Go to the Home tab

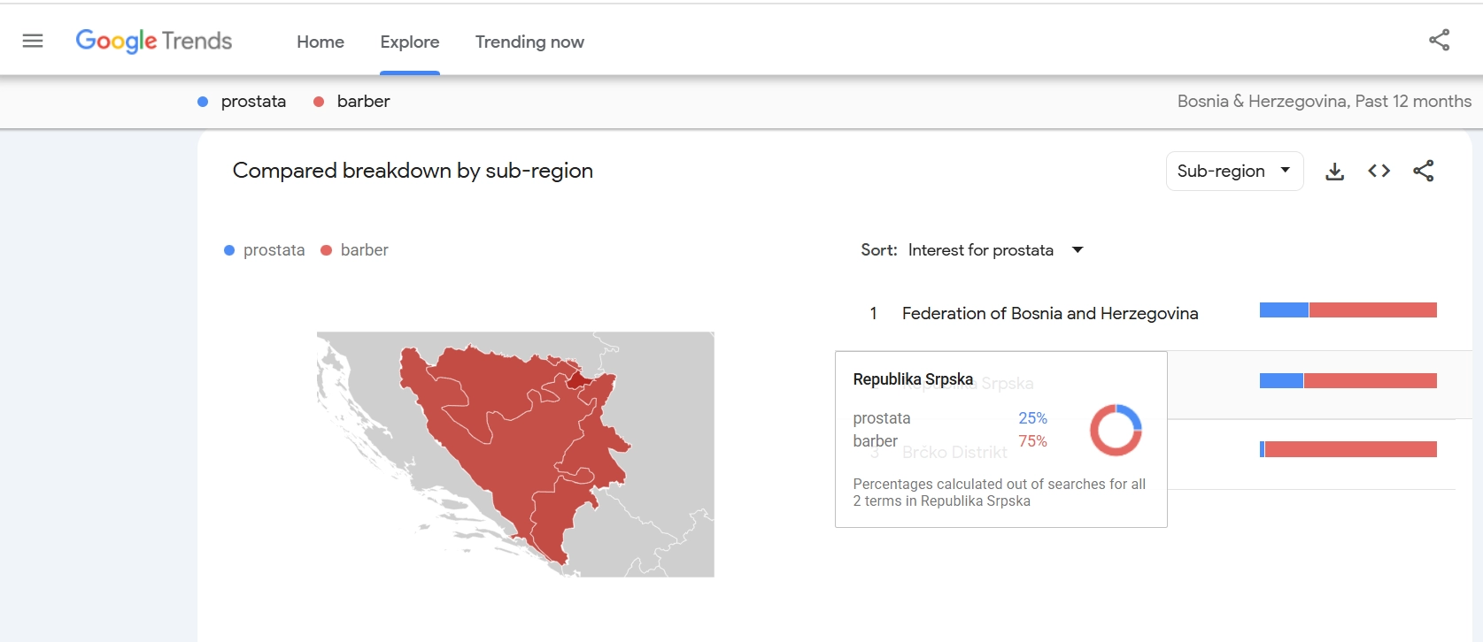click(321, 42)
